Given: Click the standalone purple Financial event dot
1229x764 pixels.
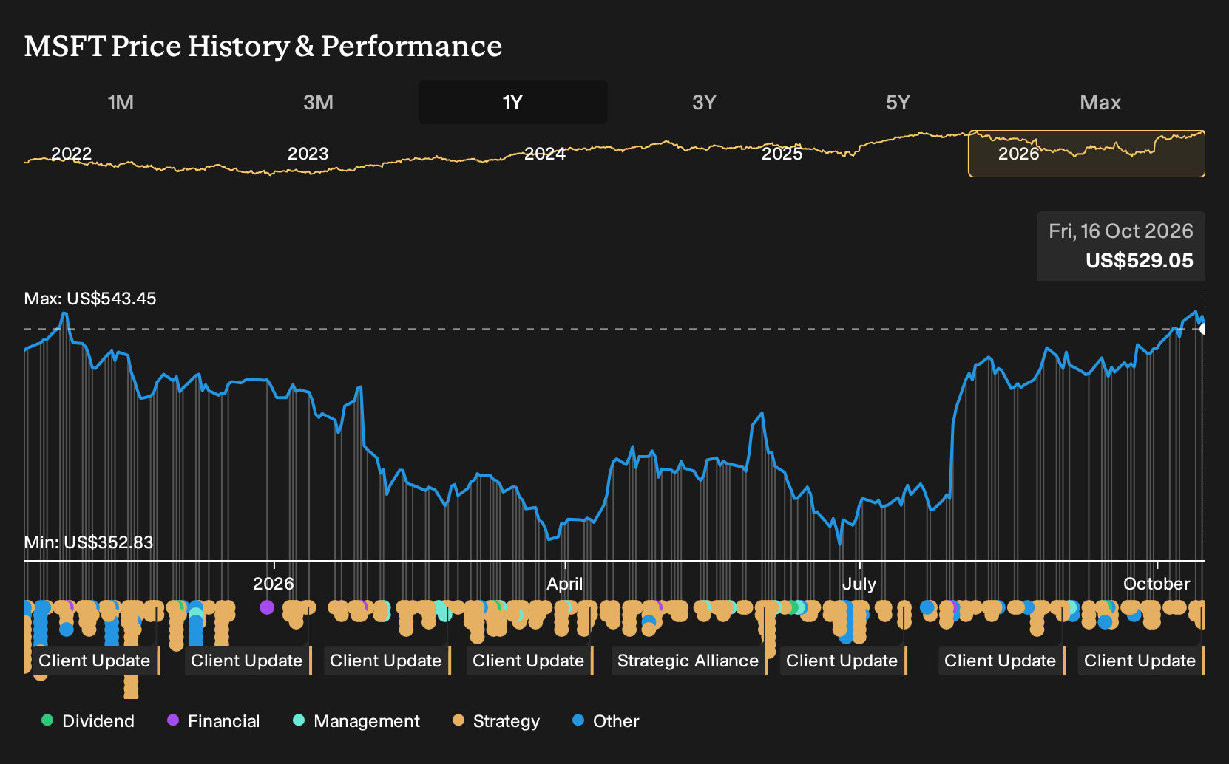Looking at the screenshot, I should tap(267, 607).
